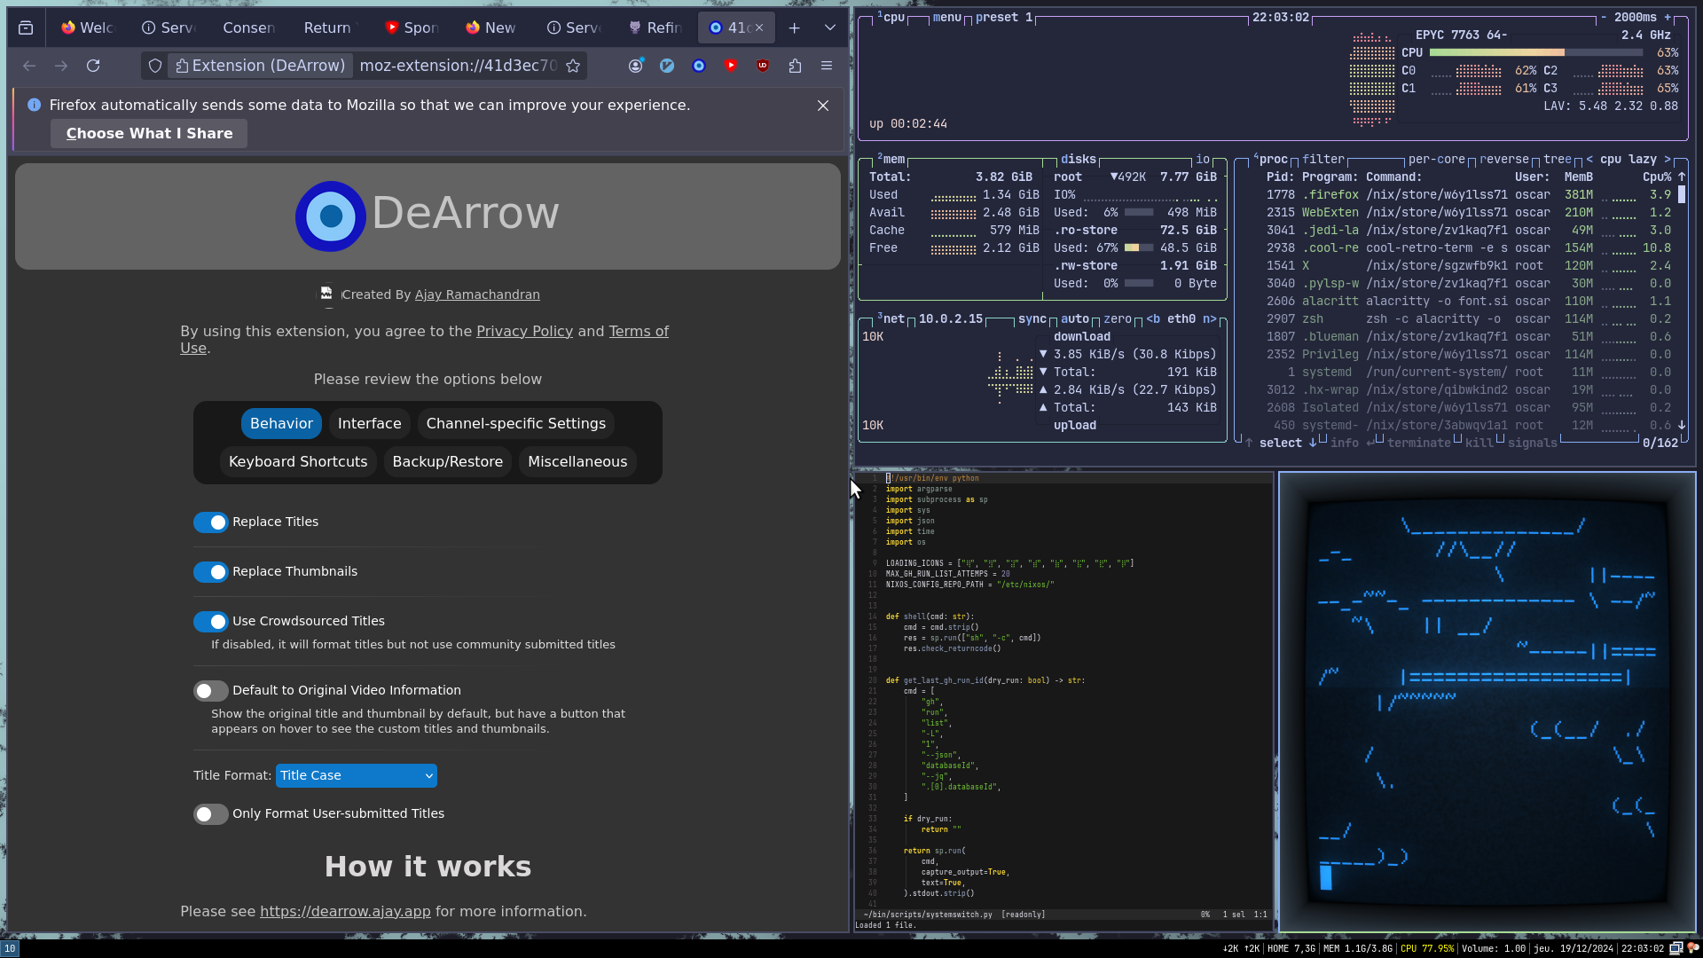Click btop previous sort column arrow
This screenshot has width=1703, height=958.
[1589, 159]
